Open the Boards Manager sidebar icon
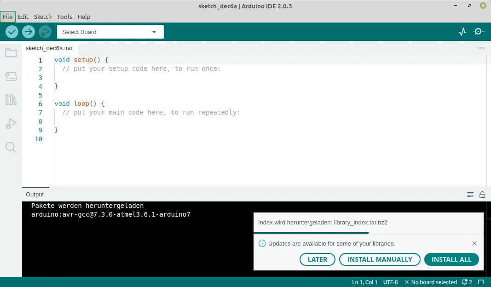 11,76
